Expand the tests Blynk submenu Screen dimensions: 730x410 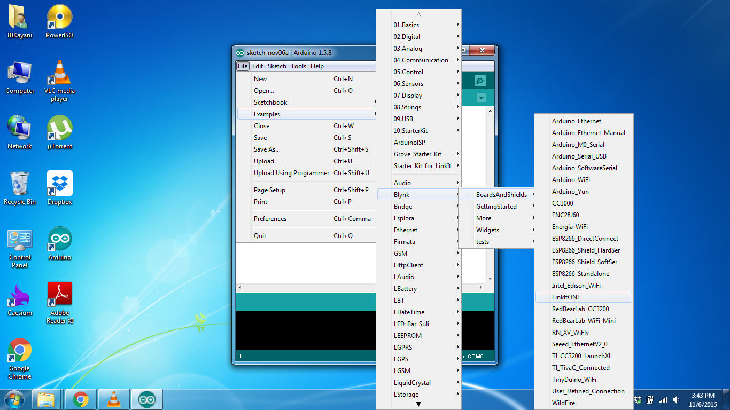pos(497,242)
